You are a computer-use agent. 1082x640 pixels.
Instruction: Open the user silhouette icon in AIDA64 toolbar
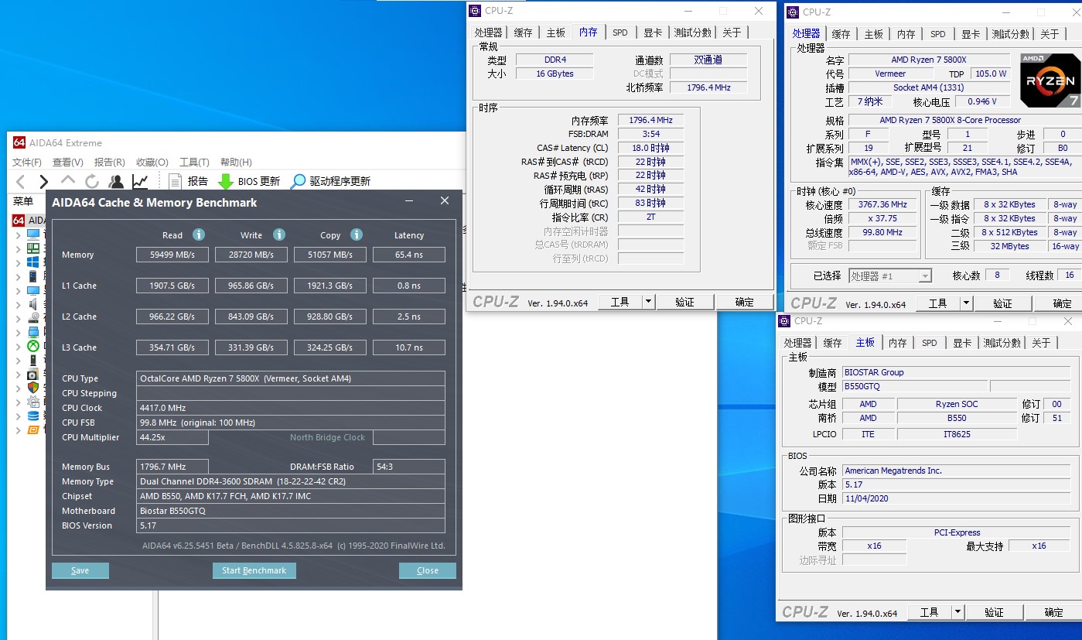116,181
